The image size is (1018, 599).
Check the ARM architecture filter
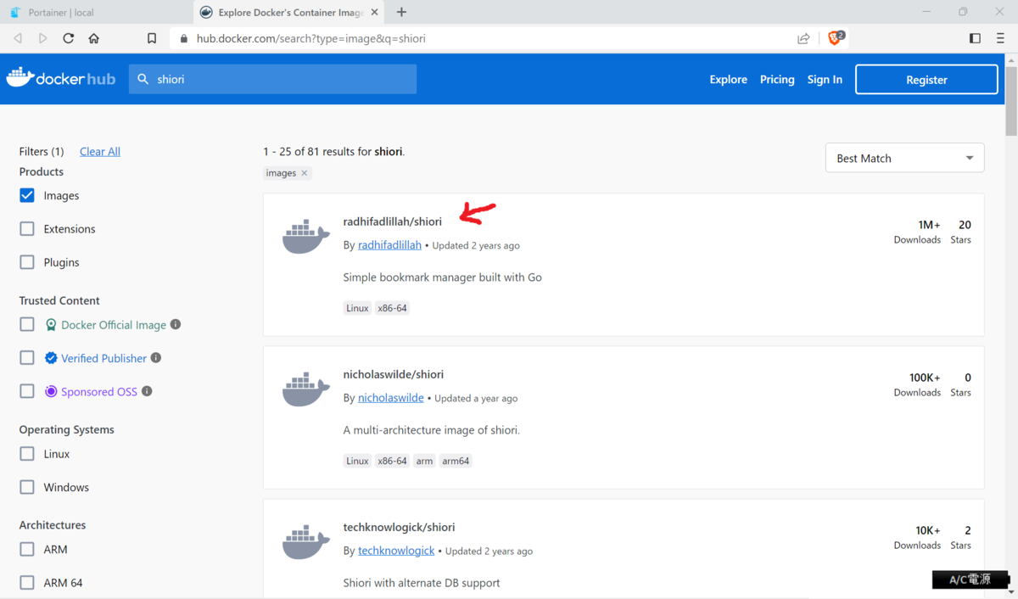pos(27,549)
